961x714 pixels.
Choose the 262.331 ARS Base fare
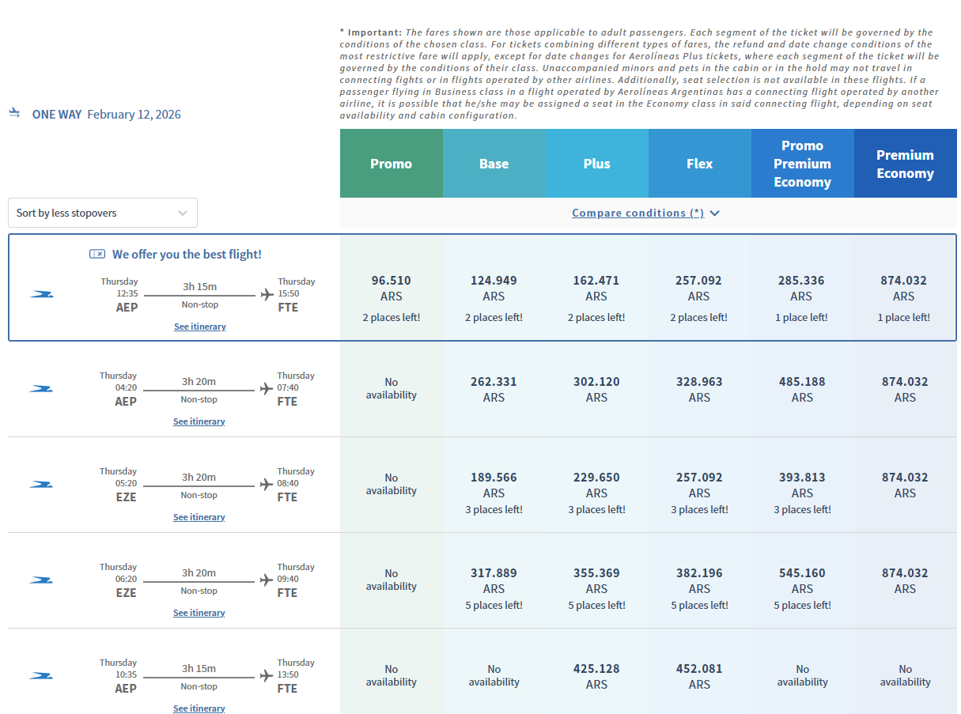coord(494,389)
